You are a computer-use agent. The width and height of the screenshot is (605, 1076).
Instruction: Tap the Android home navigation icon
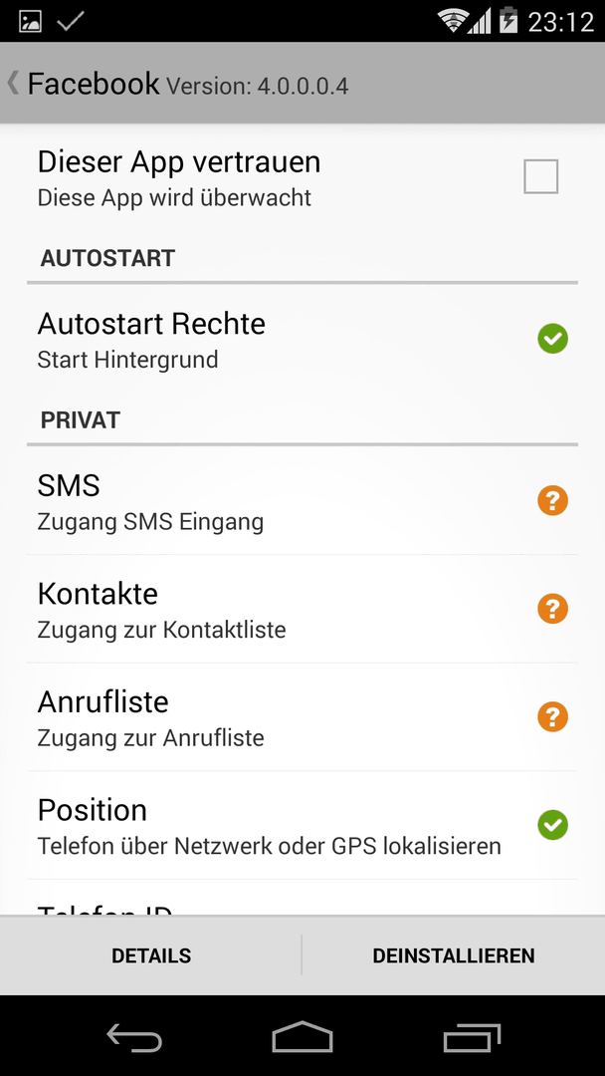point(302,1037)
